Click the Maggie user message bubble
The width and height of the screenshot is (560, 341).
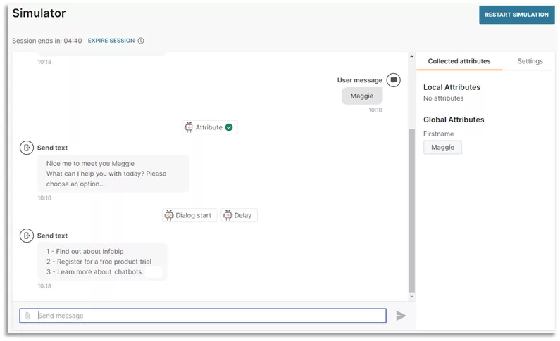[362, 96]
